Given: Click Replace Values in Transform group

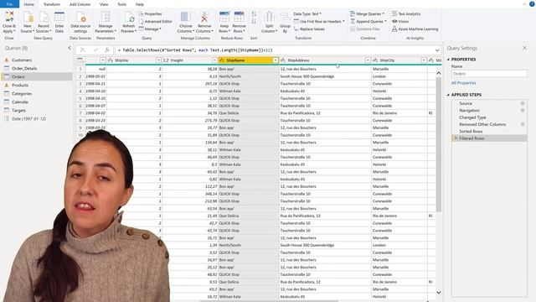Looking at the screenshot, I should tap(309, 29).
